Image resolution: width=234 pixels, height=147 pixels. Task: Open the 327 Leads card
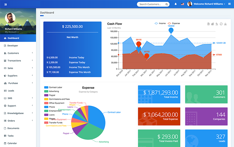click(x=206, y=138)
